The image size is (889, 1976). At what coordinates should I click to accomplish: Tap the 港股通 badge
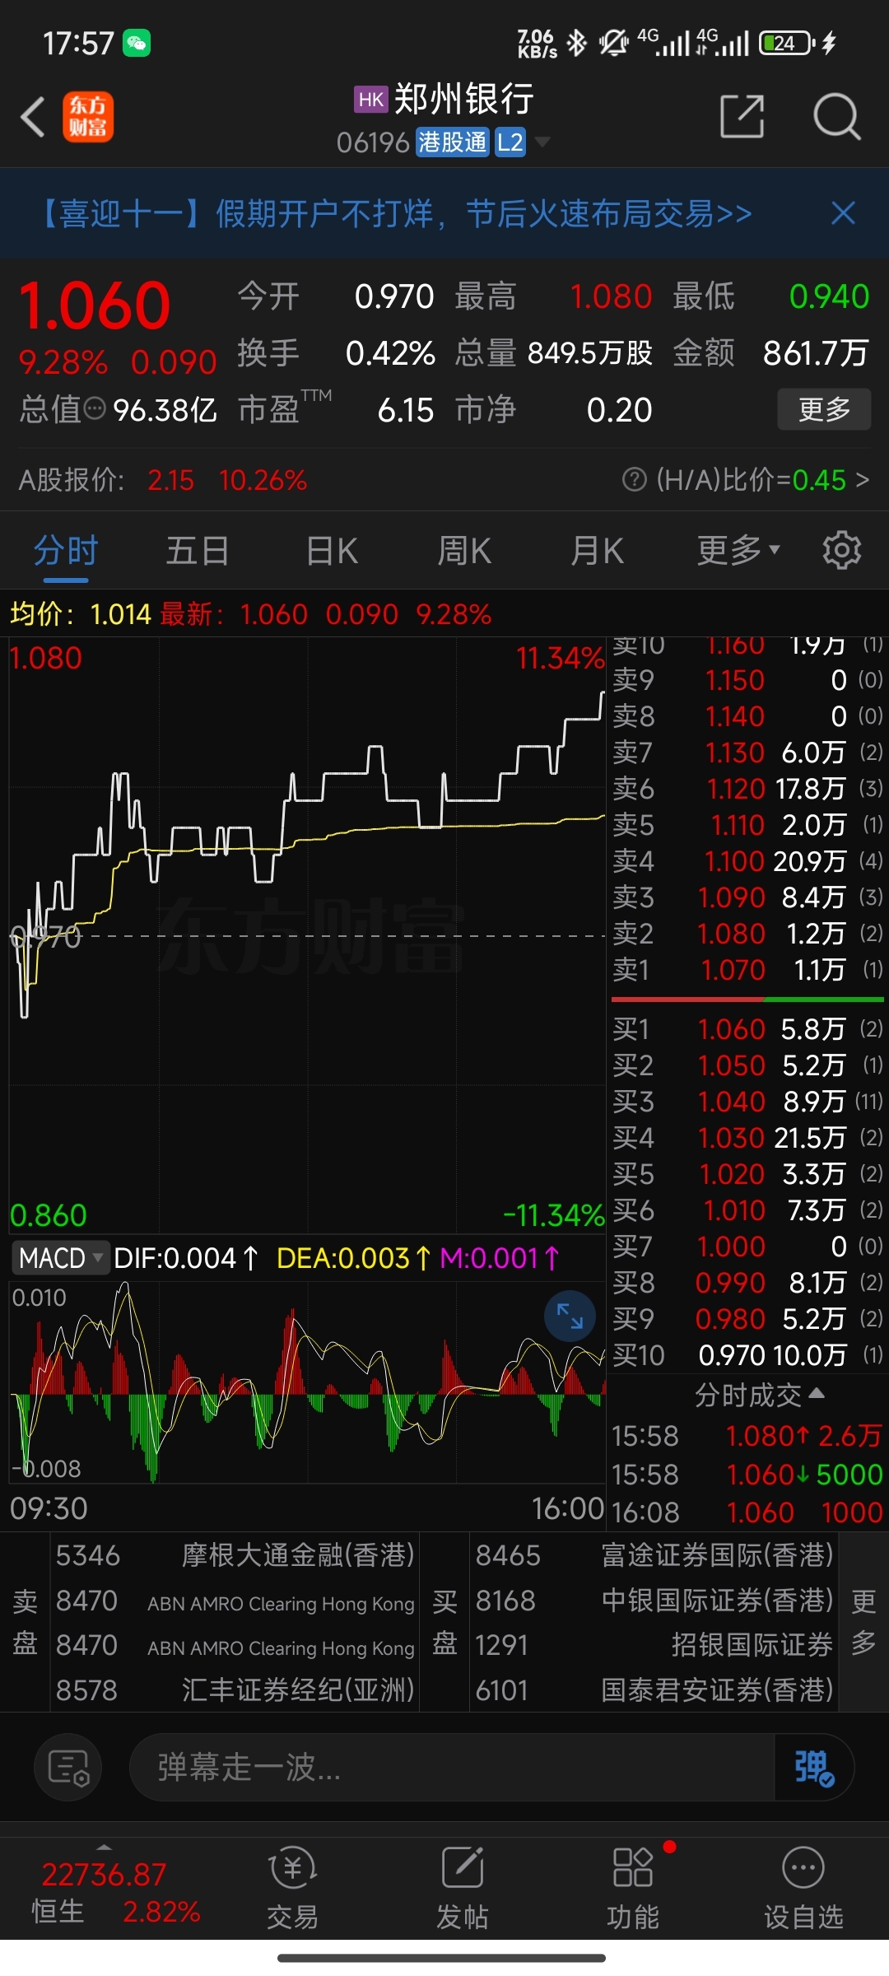(452, 142)
